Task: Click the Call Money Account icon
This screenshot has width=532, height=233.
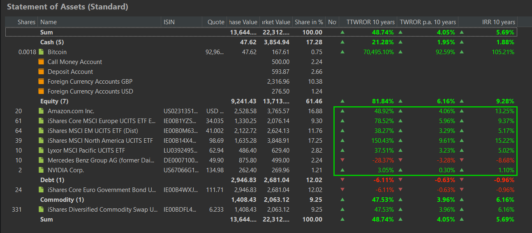Action: pyautogui.click(x=41, y=62)
